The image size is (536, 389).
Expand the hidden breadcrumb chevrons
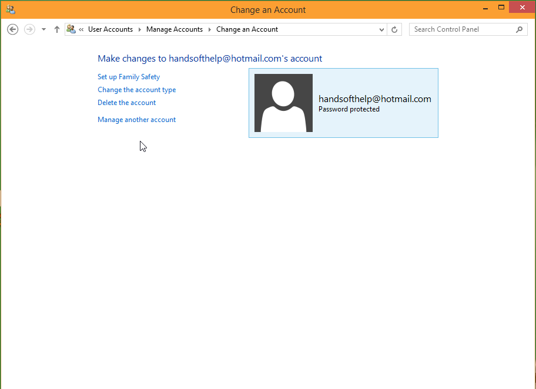click(x=81, y=29)
